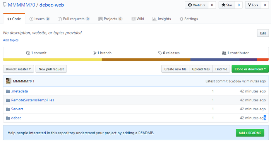Click No description, website, or topics provided text
This screenshot has height=142, width=271.
point(43,33)
